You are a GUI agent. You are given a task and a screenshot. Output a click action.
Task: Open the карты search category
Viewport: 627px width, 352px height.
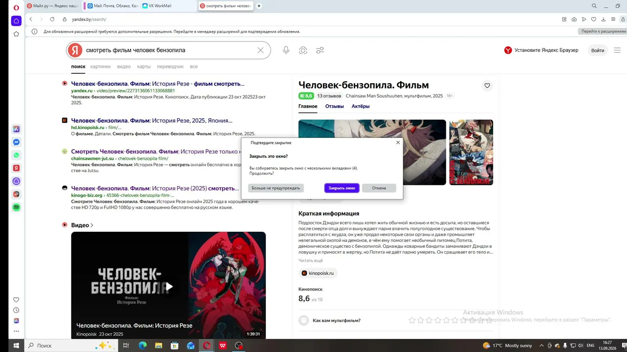[x=144, y=66]
